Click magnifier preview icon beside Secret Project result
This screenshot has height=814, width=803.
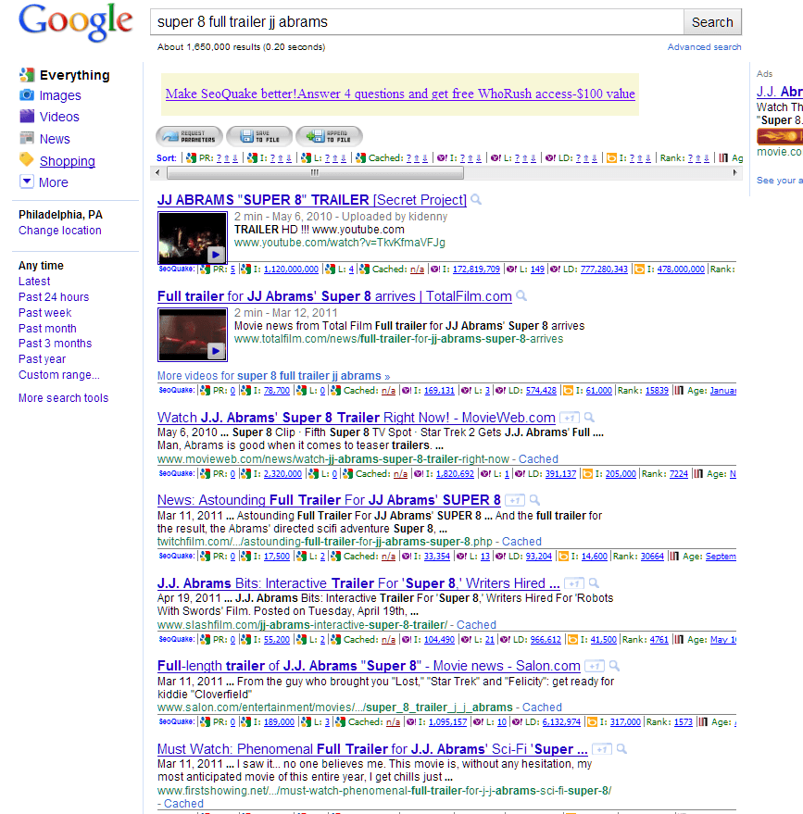(476, 200)
